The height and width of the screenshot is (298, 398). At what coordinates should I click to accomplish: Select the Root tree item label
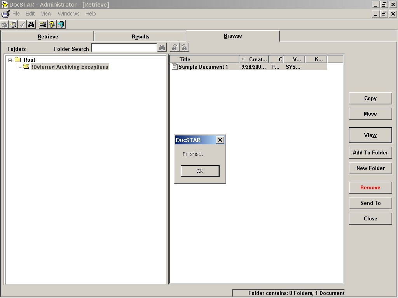point(30,60)
